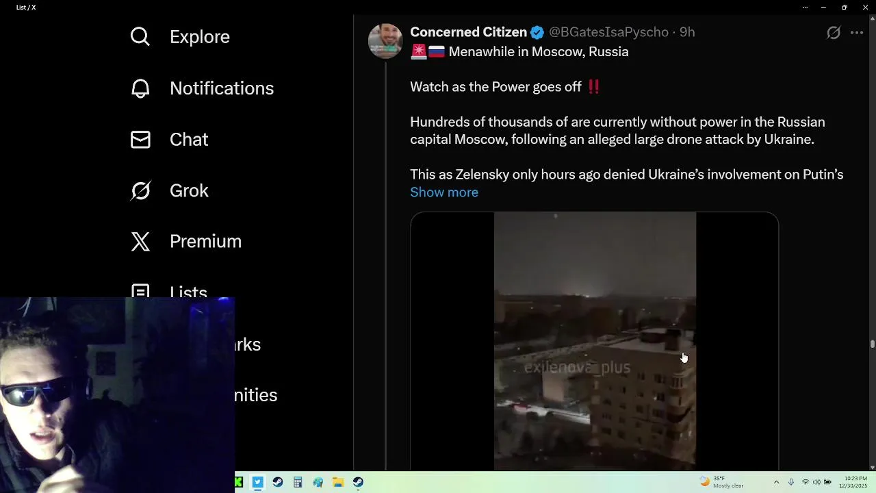The image size is (876, 493).
Task: Open the Concerned Citizen profile avatar
Action: [385, 40]
